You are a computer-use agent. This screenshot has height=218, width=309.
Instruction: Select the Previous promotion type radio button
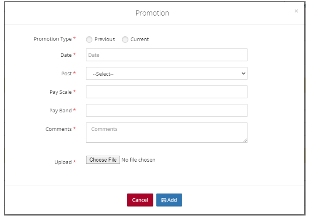coord(89,40)
